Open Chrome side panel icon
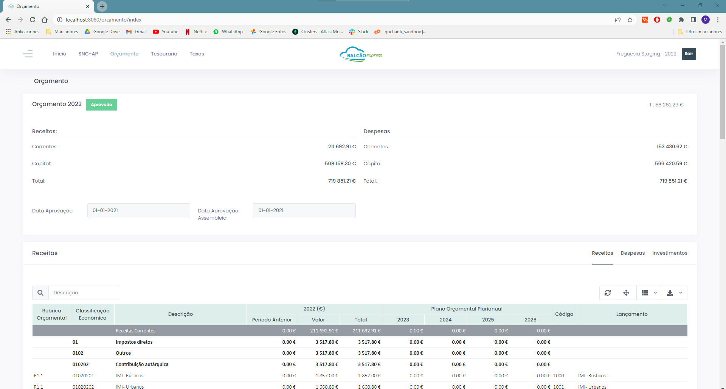The width and height of the screenshot is (726, 389). pyautogui.click(x=693, y=20)
